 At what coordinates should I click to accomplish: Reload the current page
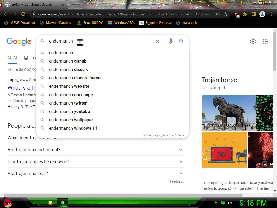point(23,14)
